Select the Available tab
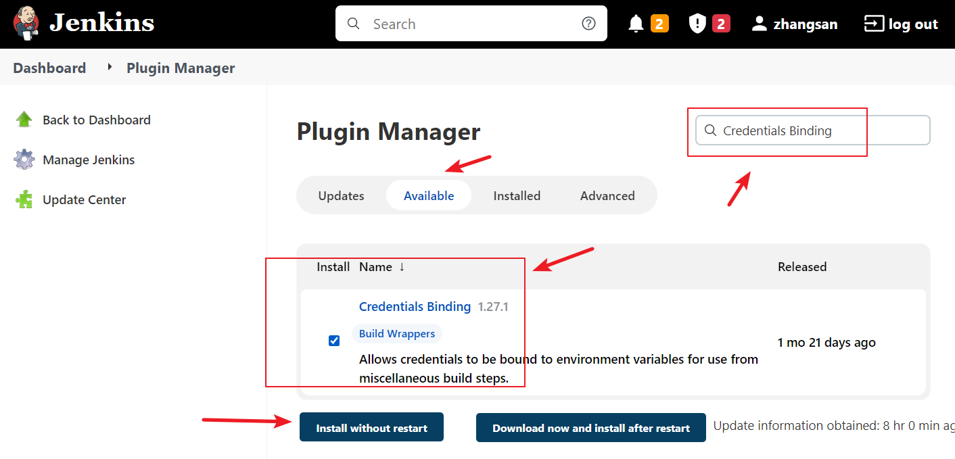 click(x=429, y=195)
